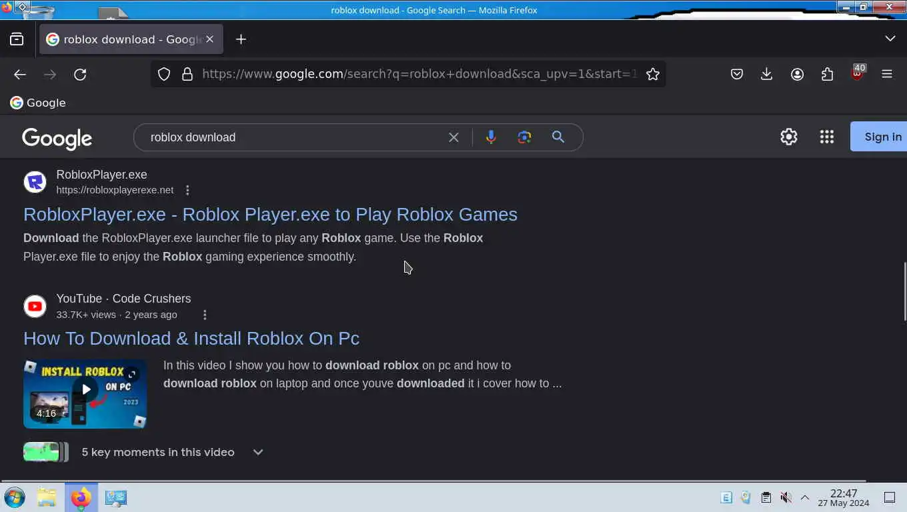Show site security padlock info

tap(187, 74)
